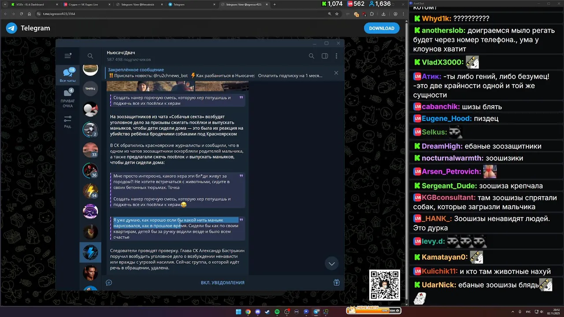564x317 pixels.
Task: Open the browser downloads icon
Action: (384, 14)
